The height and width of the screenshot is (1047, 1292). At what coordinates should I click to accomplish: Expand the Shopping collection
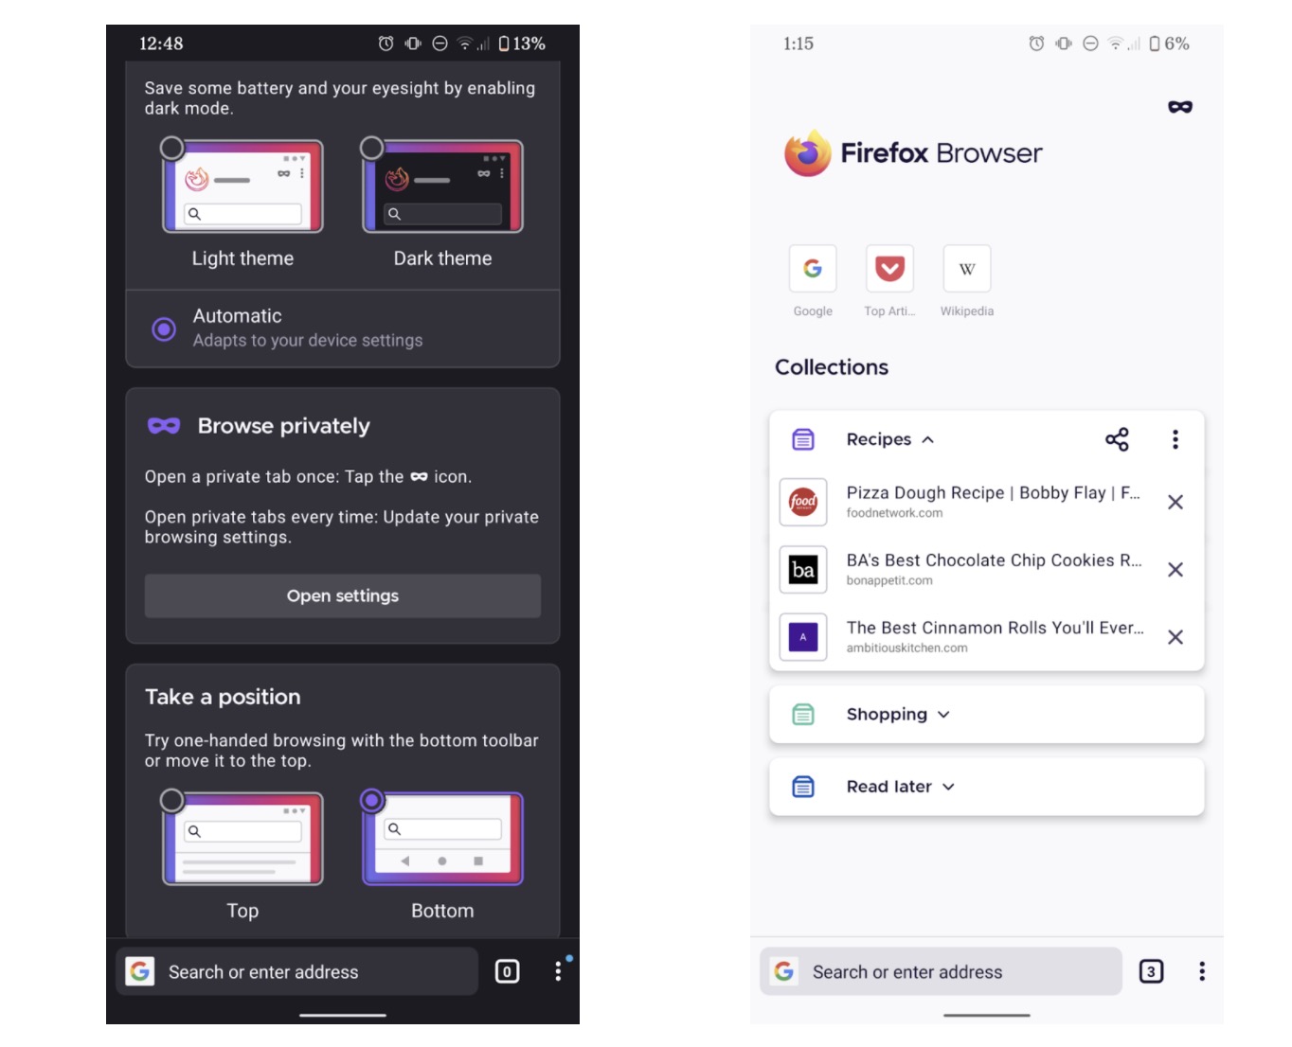point(898,715)
